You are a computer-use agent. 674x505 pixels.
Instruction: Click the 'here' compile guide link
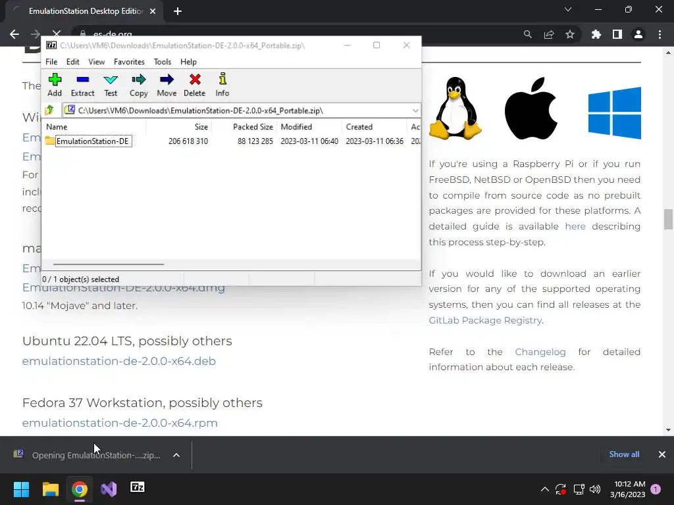click(575, 226)
